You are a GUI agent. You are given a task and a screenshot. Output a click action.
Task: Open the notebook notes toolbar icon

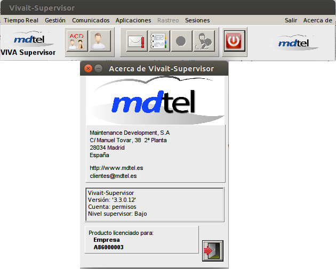click(x=159, y=41)
